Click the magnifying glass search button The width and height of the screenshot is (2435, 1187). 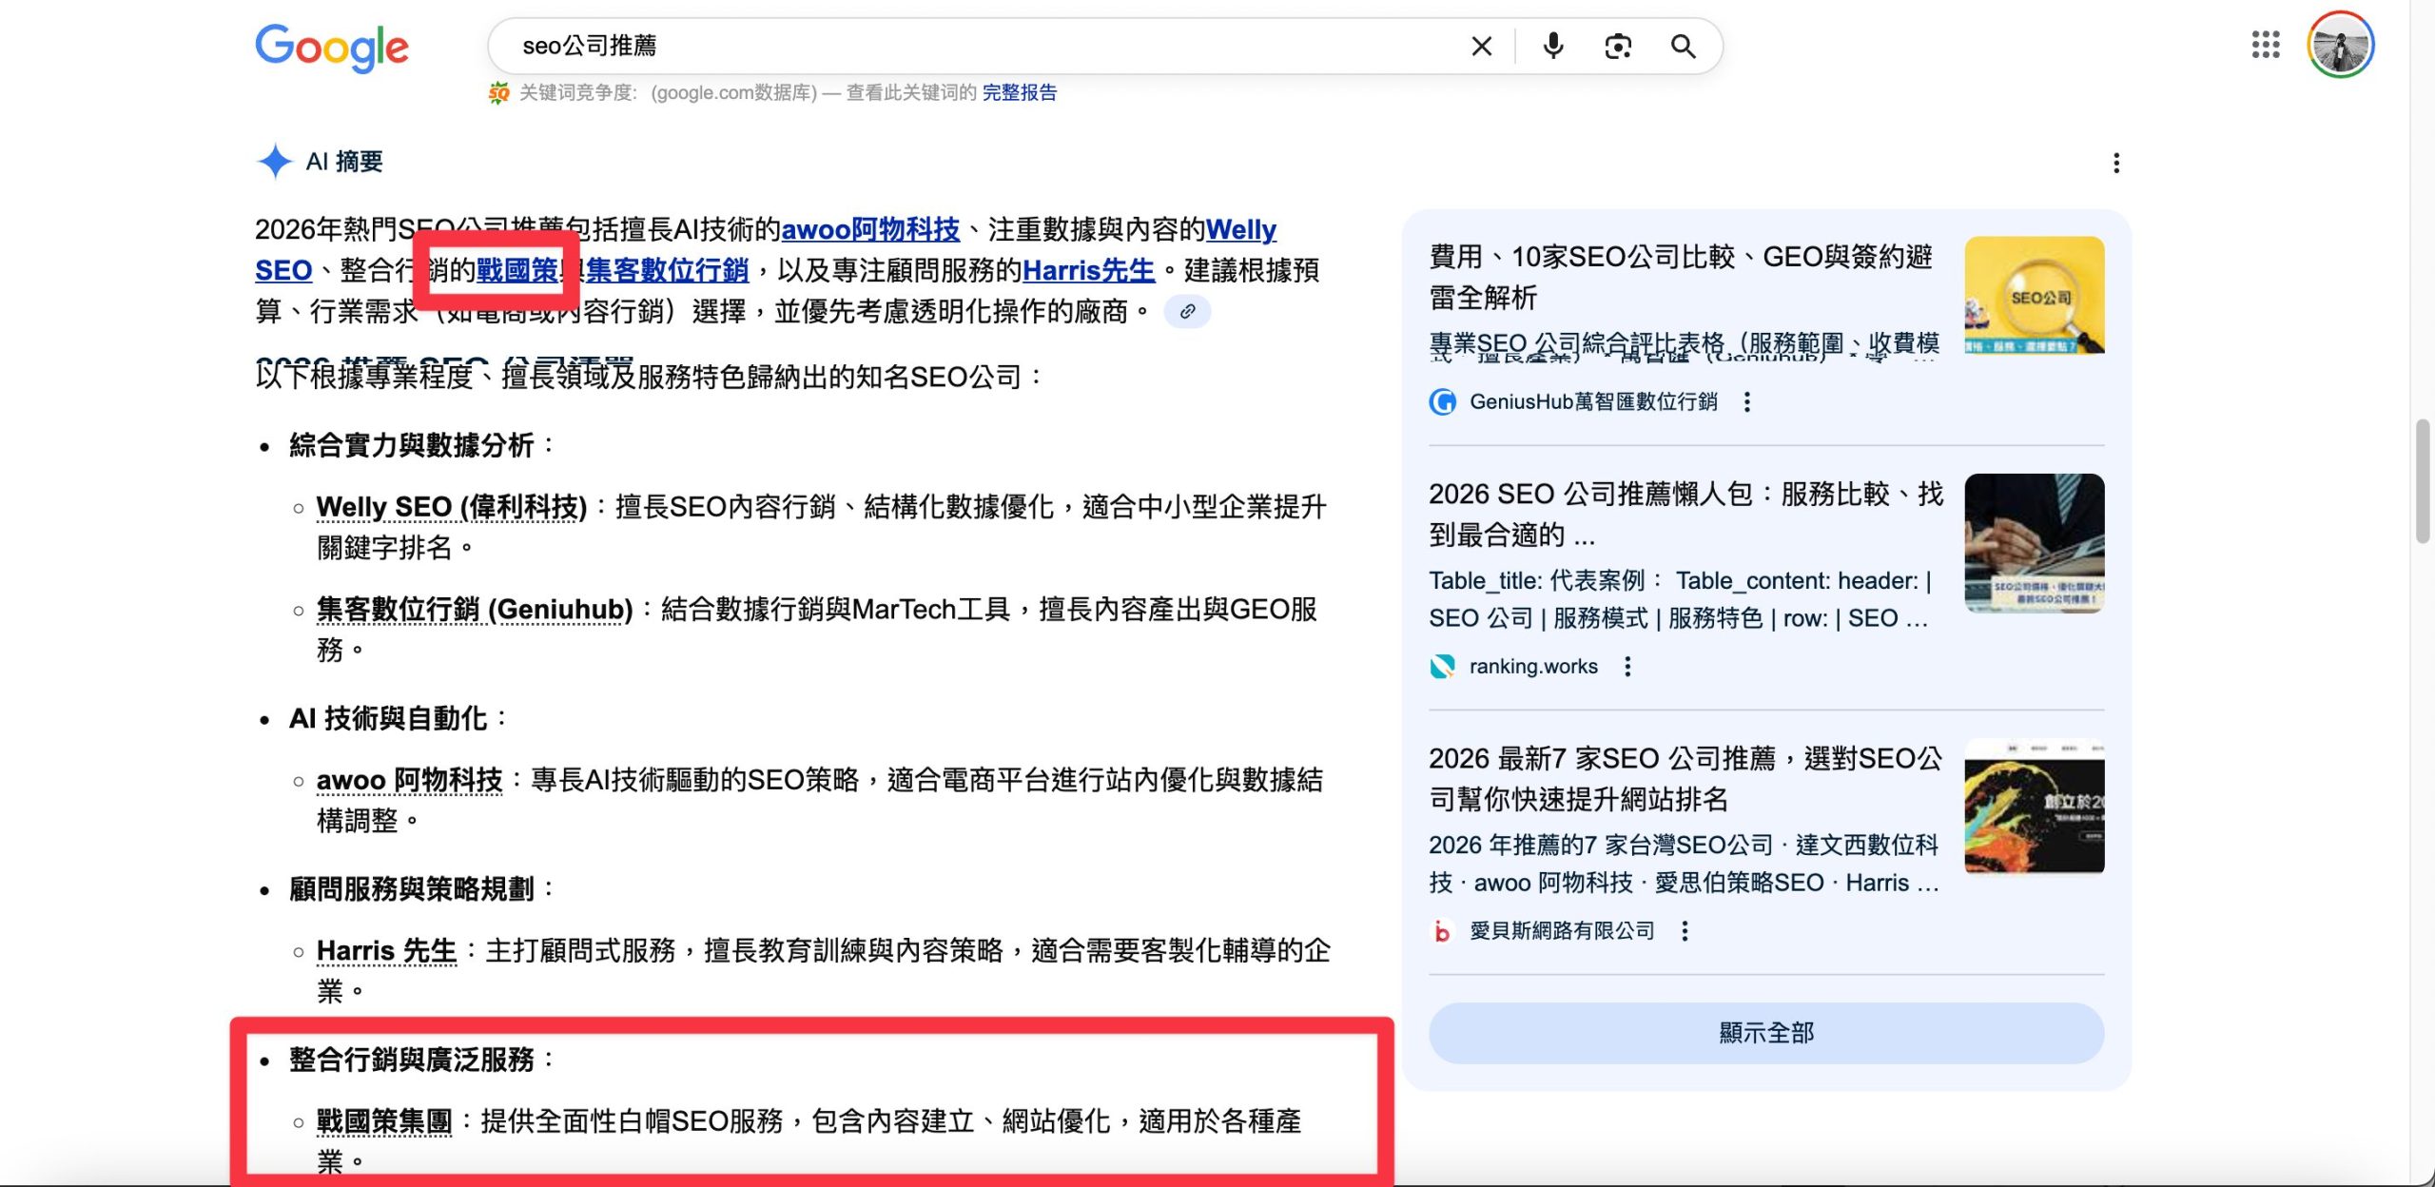(1683, 46)
